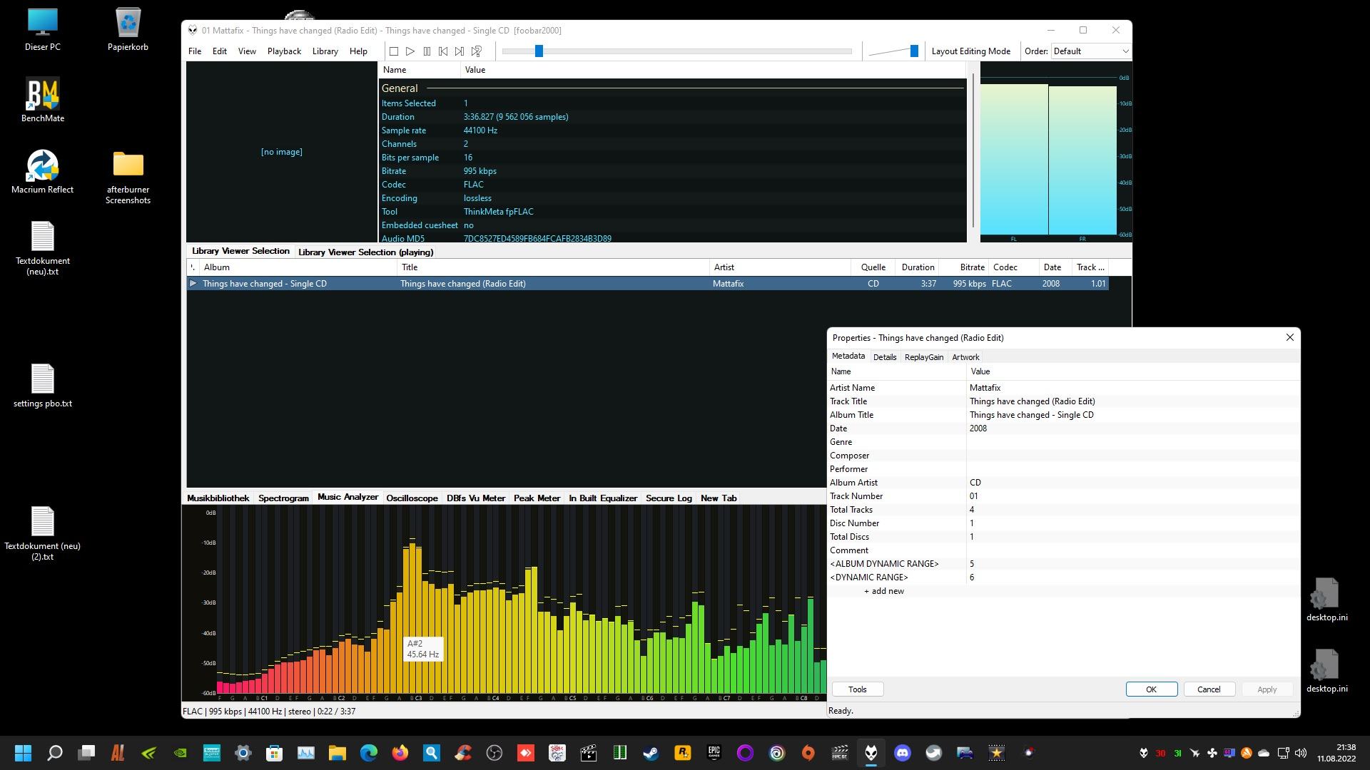This screenshot has height=770, width=1370.
Task: Select the New Tab panel tab
Action: (x=719, y=498)
